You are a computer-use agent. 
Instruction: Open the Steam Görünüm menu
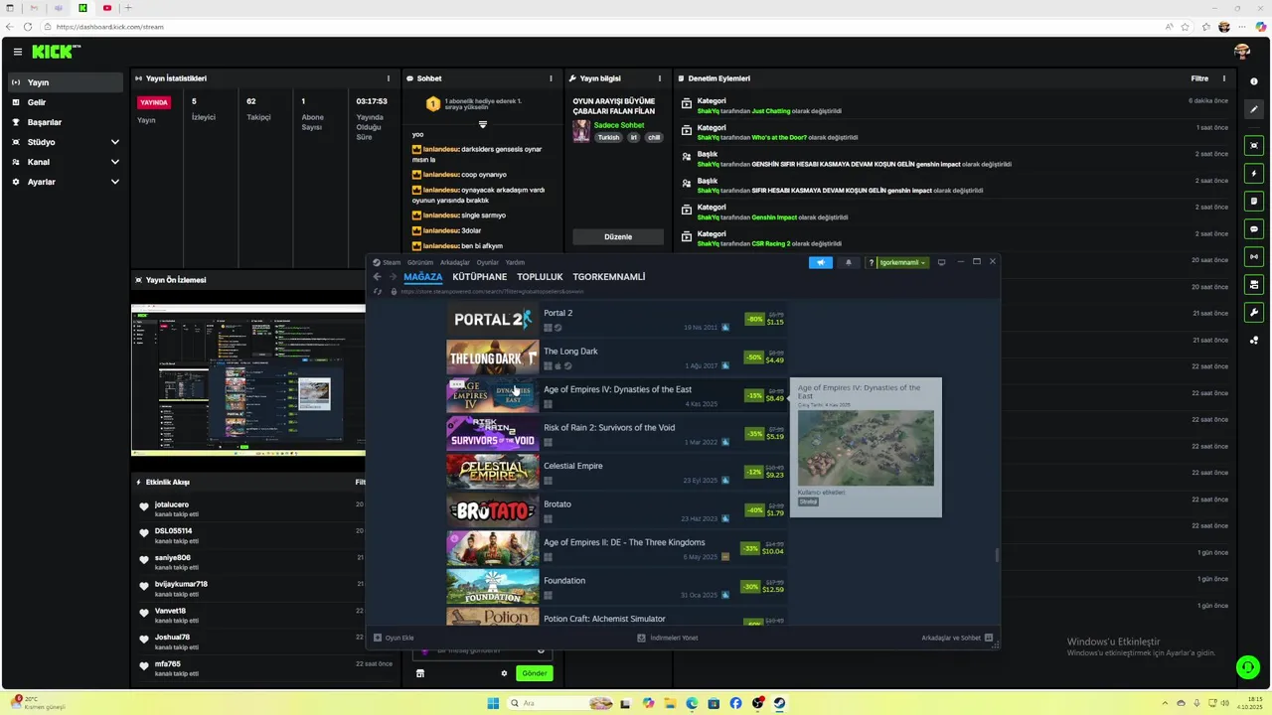[419, 262]
